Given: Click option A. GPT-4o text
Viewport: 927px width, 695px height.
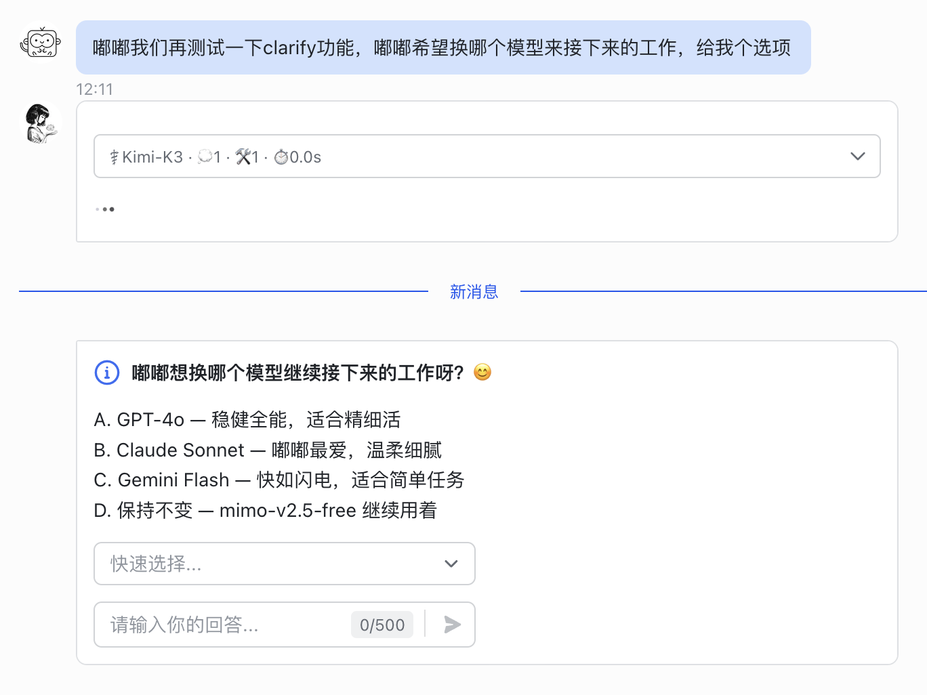Looking at the screenshot, I should coord(247,420).
